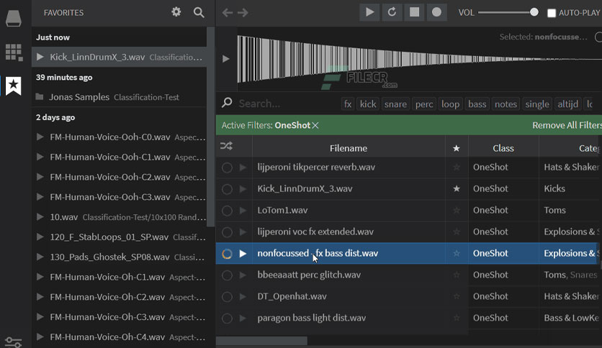Click the table horizontal scrollbar
Viewport: 602px width, 348px height.
point(261,341)
